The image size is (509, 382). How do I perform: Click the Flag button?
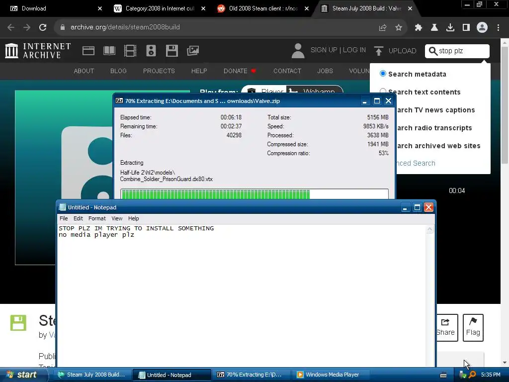[x=473, y=327]
